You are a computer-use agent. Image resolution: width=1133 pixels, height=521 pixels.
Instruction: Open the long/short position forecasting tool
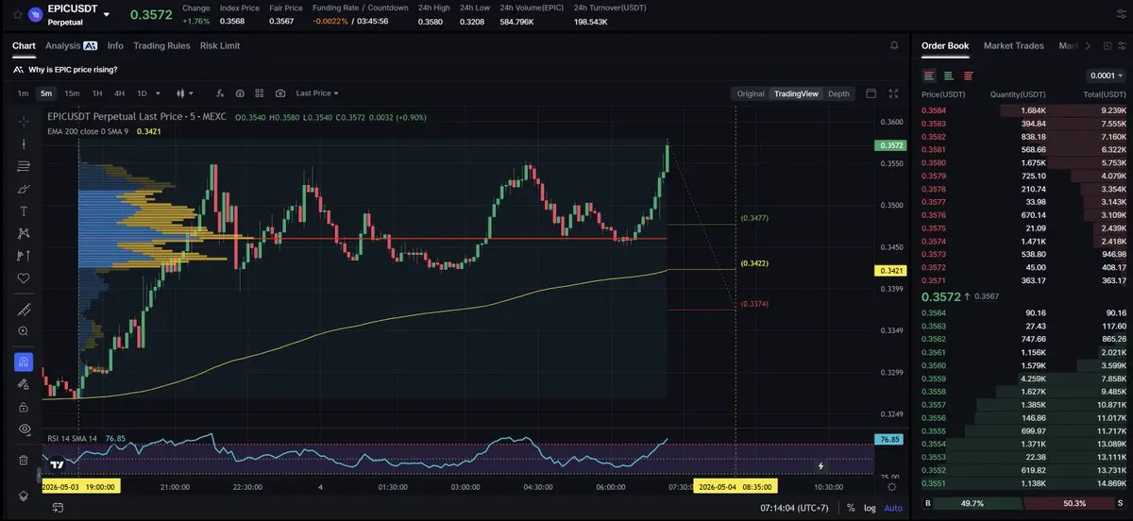click(24, 256)
